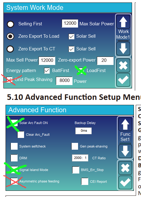Select the Zero Export To CT option
The height and width of the screenshot is (197, 141).
tap(10, 49)
